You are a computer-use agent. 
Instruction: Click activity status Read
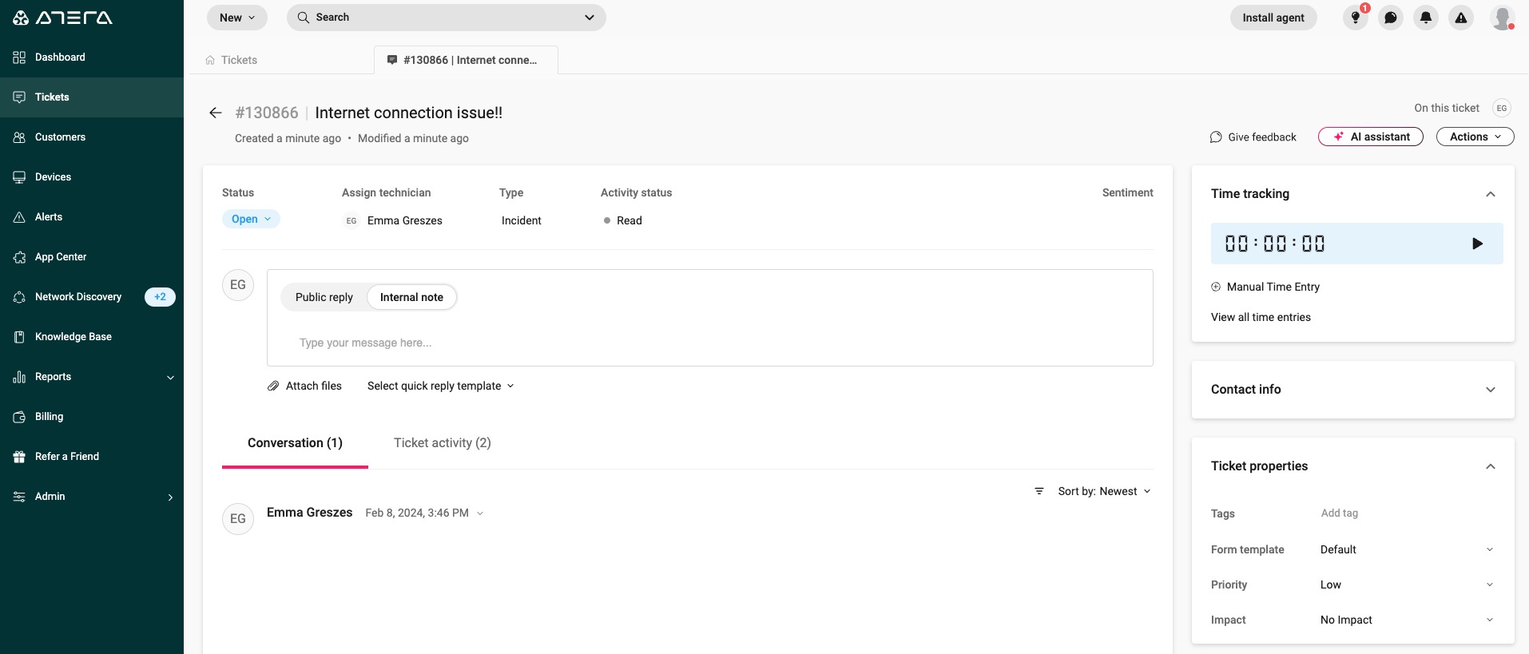[x=623, y=220]
